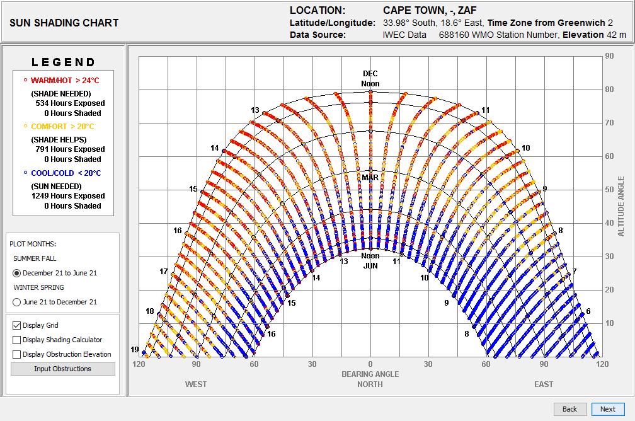Image resolution: width=635 pixels, height=421 pixels.
Task: Click the 50 altitude axis tick value
Action: click(610, 190)
